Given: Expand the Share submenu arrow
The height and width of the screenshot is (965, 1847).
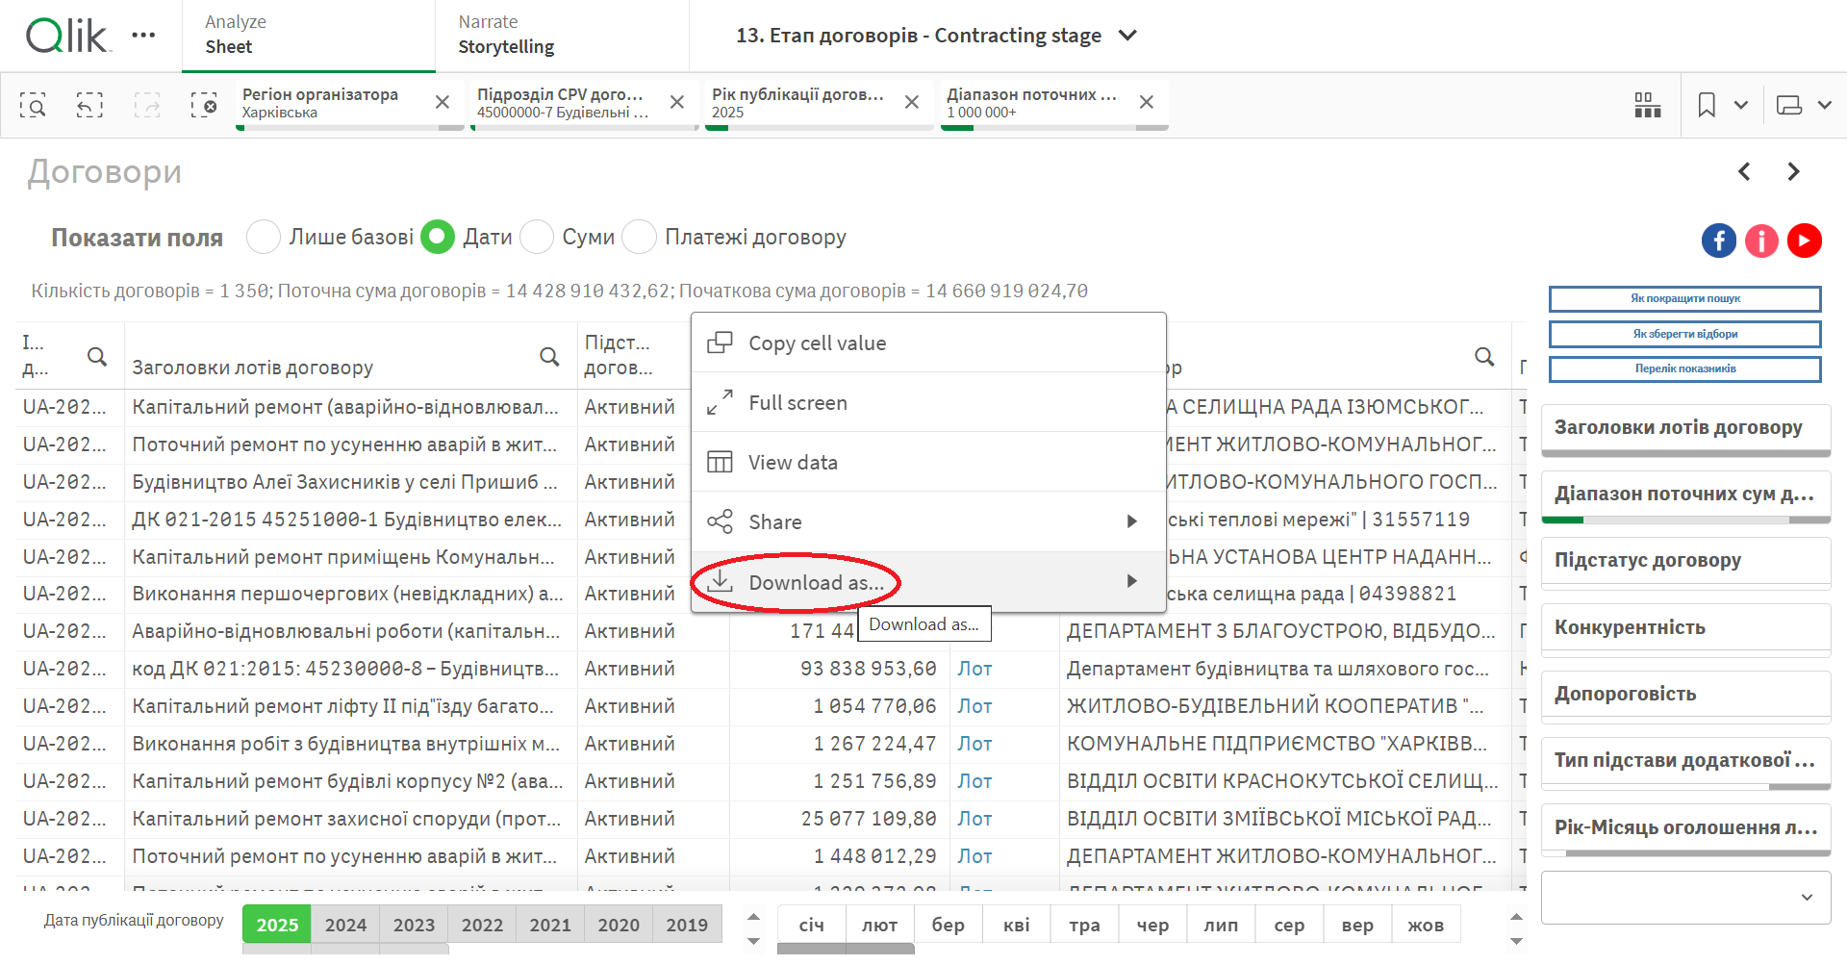Looking at the screenshot, I should pos(1131,521).
